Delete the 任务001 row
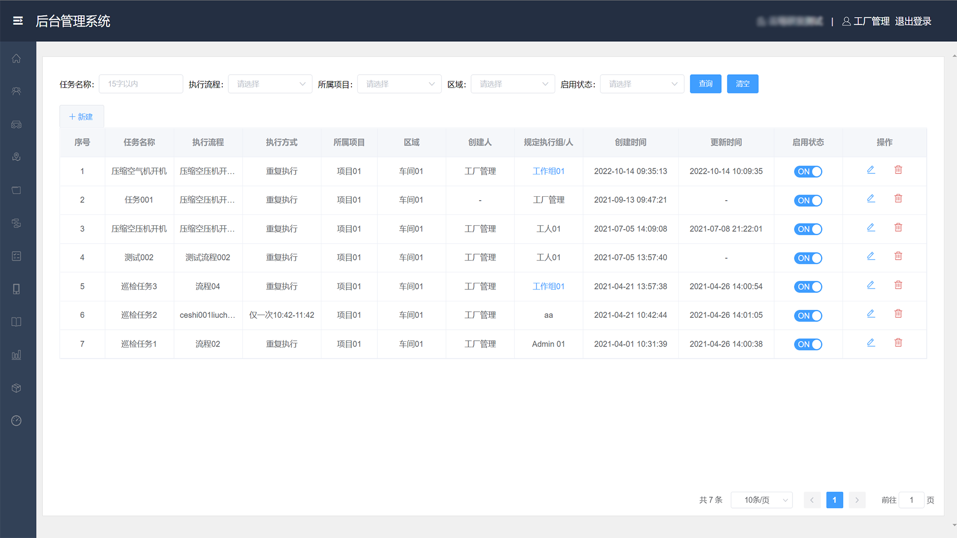Image resolution: width=957 pixels, height=538 pixels. [x=898, y=199]
